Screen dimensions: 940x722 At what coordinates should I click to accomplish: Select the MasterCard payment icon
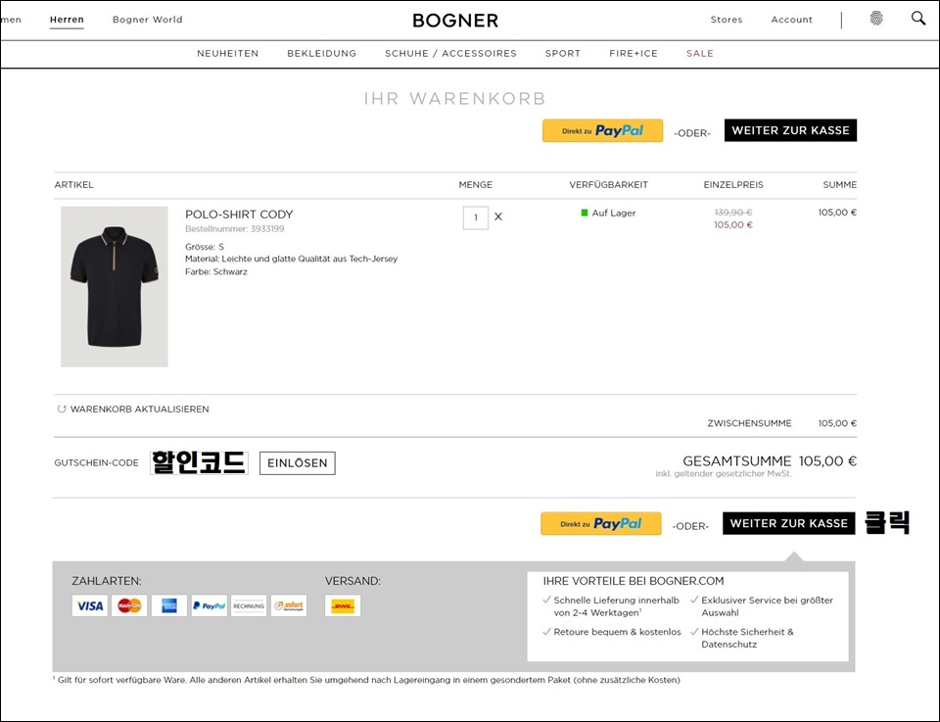click(129, 605)
